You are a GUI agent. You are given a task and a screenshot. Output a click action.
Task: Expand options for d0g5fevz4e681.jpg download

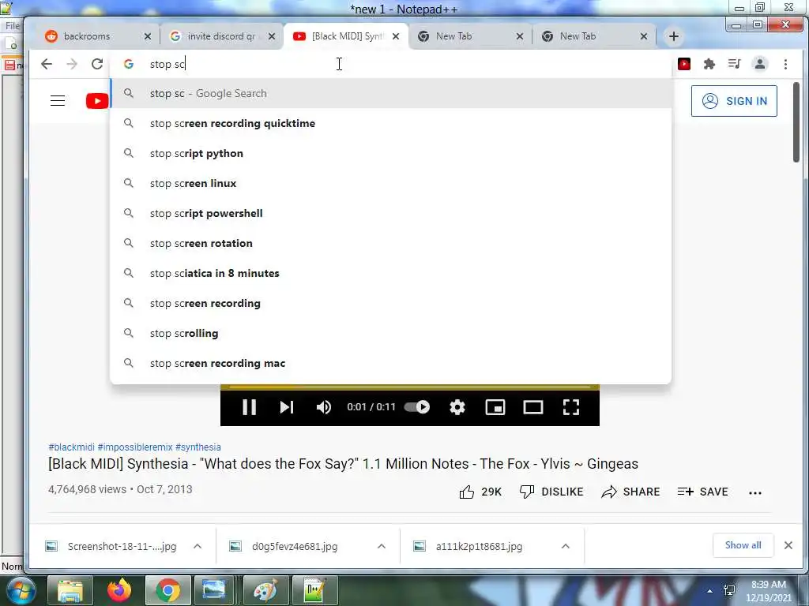382,546
